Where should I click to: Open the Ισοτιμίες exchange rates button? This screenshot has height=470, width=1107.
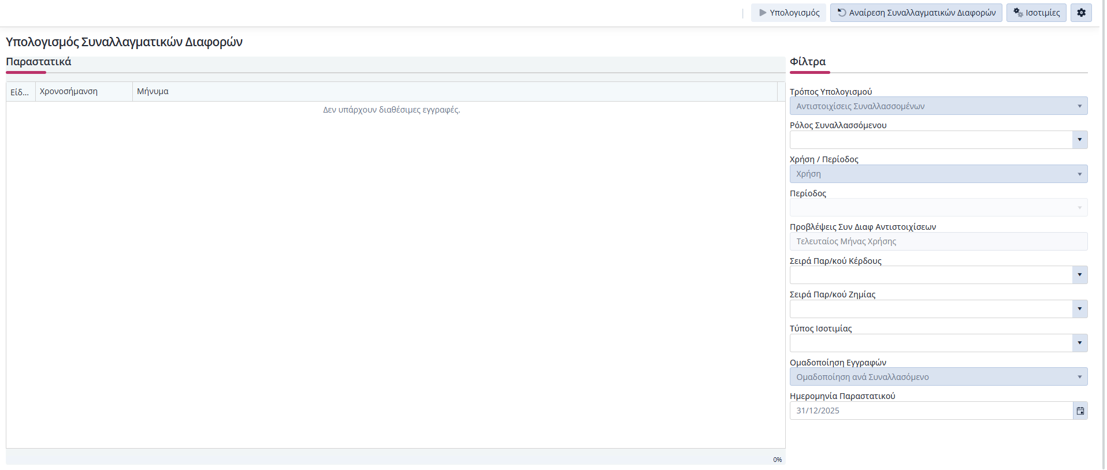(1036, 13)
